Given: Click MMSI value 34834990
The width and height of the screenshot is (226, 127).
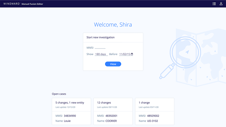Looking at the screenshot, I should [x=70, y=116].
